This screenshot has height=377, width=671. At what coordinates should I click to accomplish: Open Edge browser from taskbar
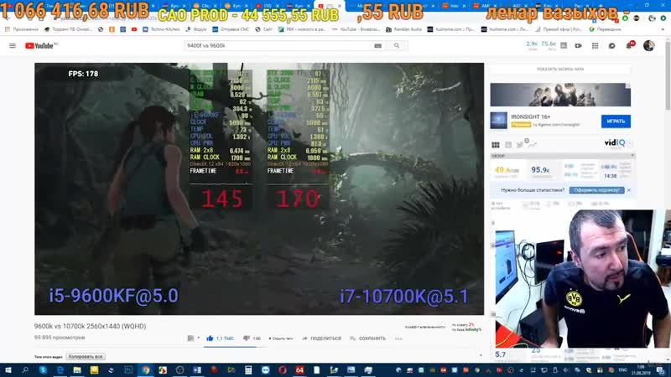(60, 370)
